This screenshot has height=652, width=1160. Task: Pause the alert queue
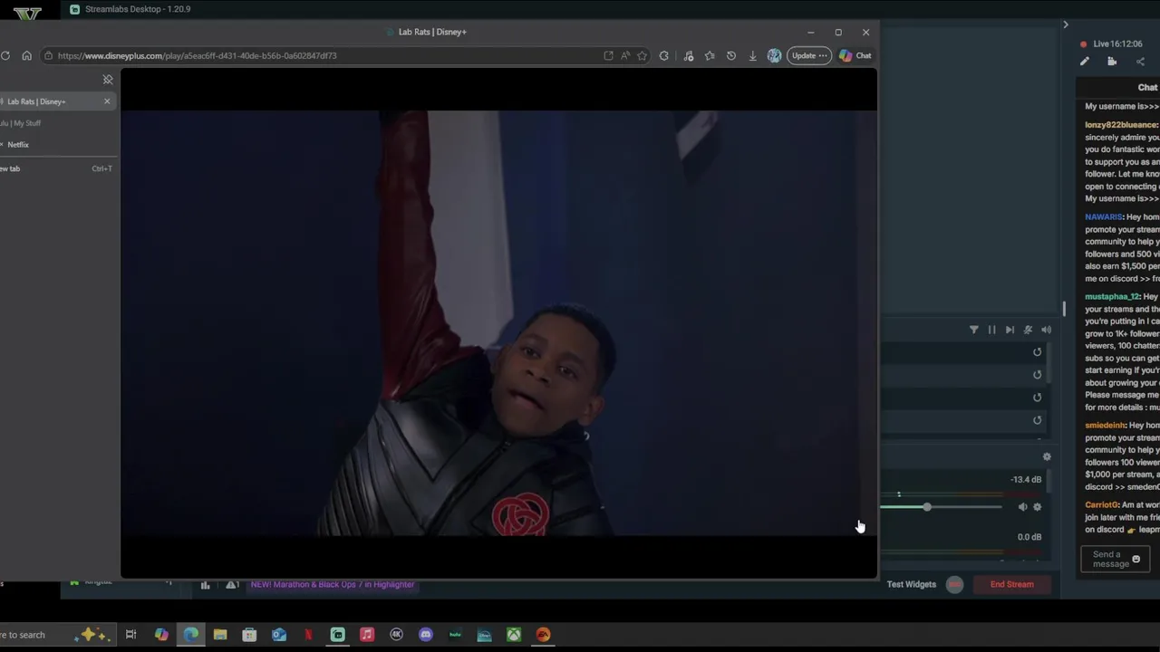click(991, 330)
